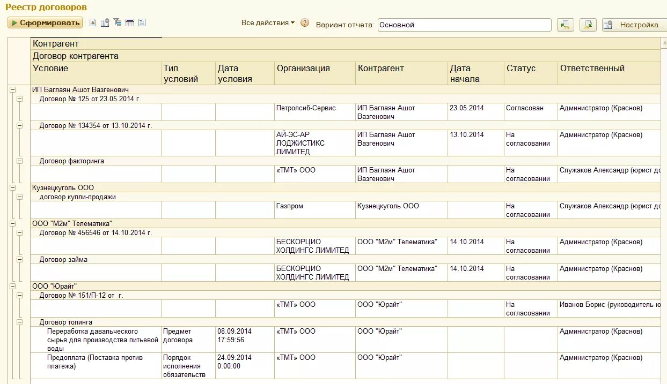This screenshot has width=667, height=384.
Task: Collapse Договор № 134354 от 13.10.2014 node
Action: point(20,125)
